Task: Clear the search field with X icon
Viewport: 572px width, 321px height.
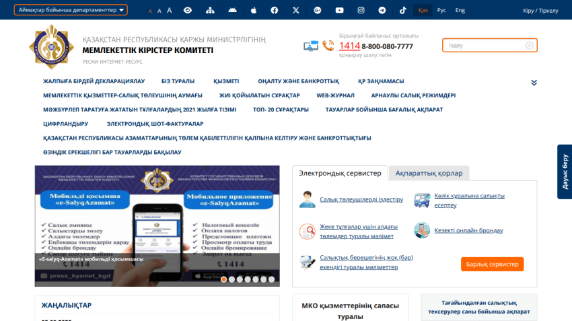Action: [530, 46]
